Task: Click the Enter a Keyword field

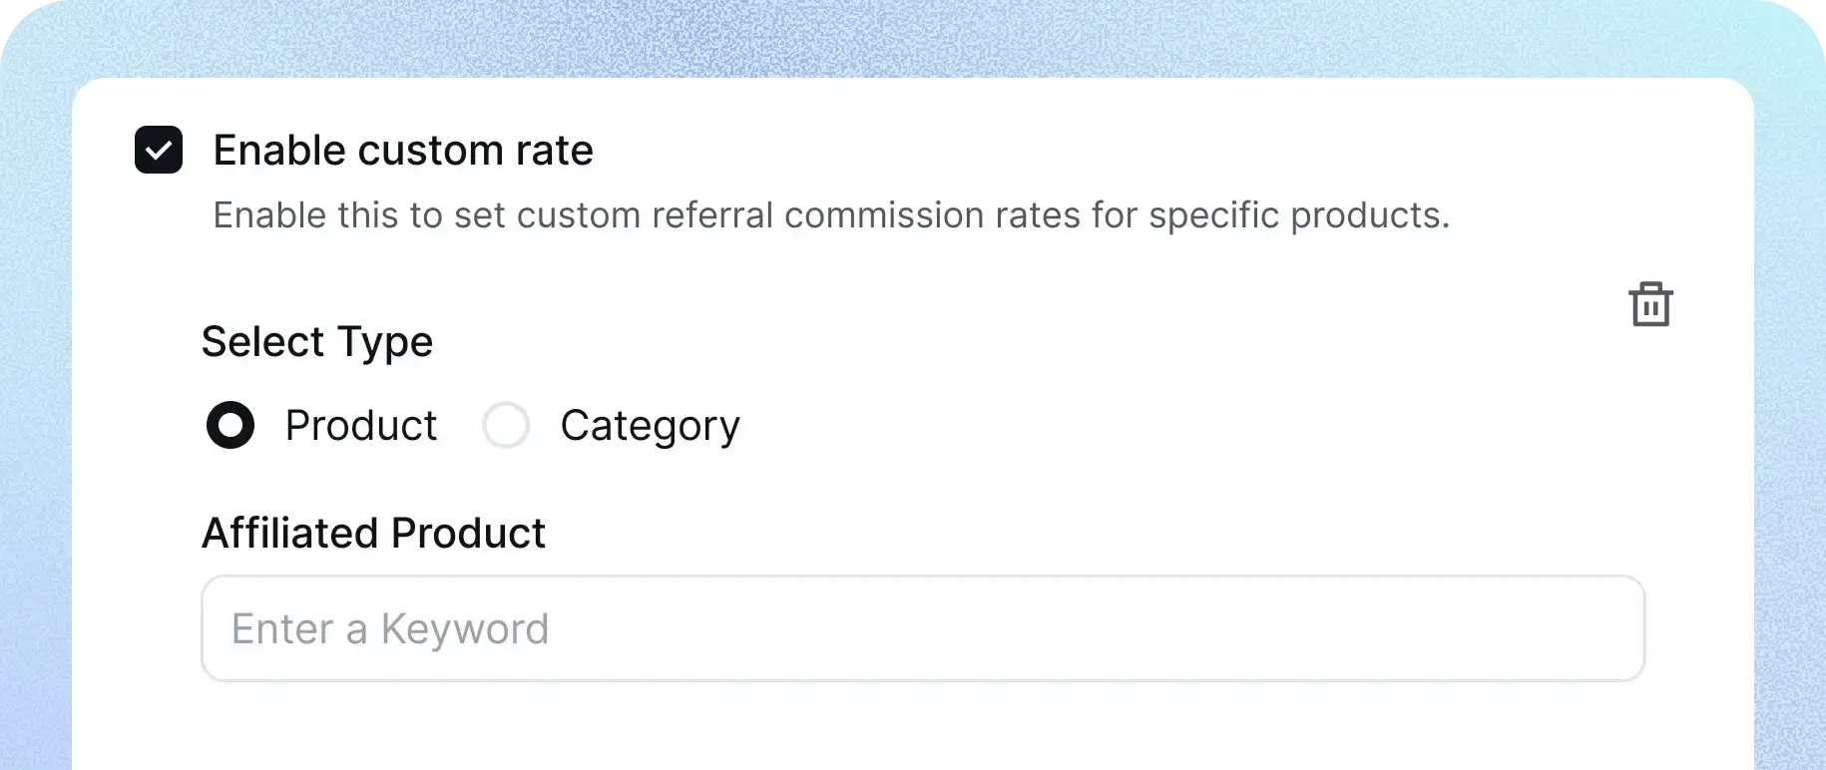Action: (x=922, y=628)
